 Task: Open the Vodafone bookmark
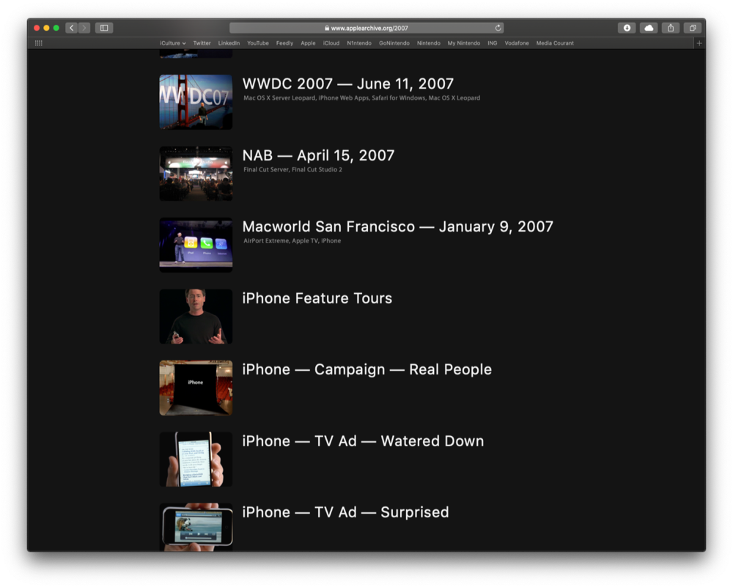(x=517, y=43)
